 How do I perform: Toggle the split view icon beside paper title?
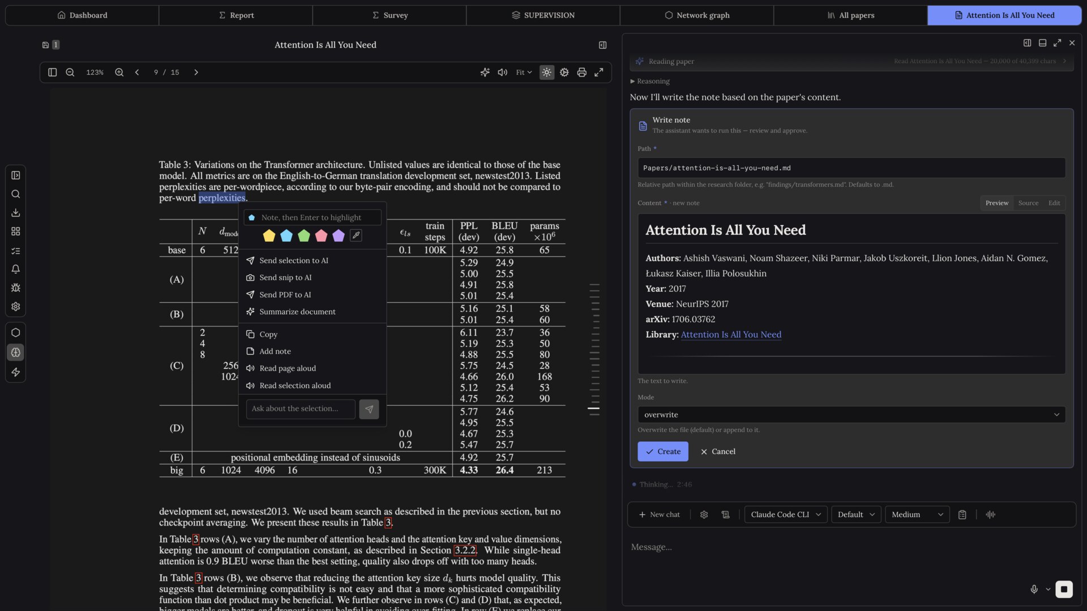[x=603, y=45]
